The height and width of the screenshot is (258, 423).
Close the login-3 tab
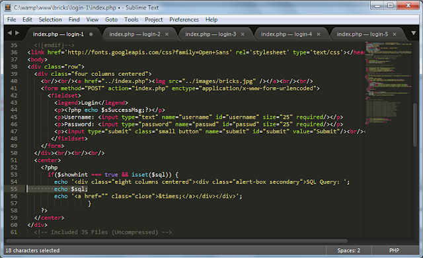pyautogui.click(x=243, y=34)
